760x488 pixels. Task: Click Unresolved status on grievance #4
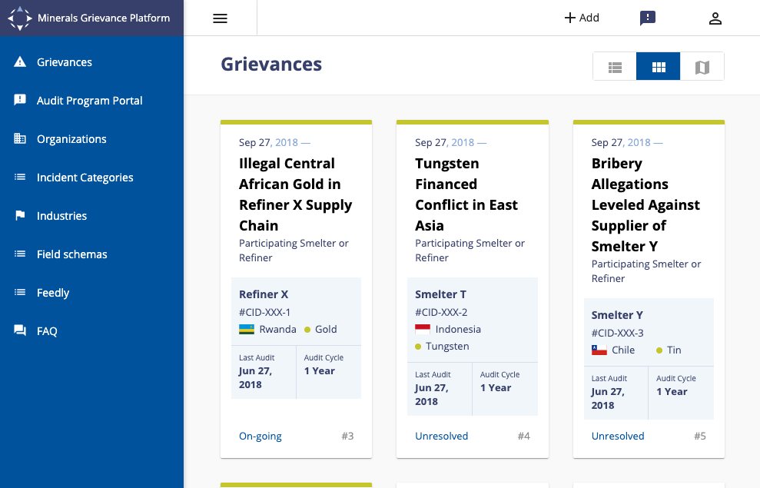(441, 436)
